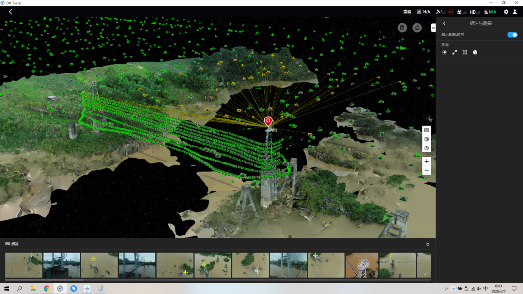The width and height of the screenshot is (523, 294).
Task: Select the point coordinate measurement tool
Action: pos(445,52)
